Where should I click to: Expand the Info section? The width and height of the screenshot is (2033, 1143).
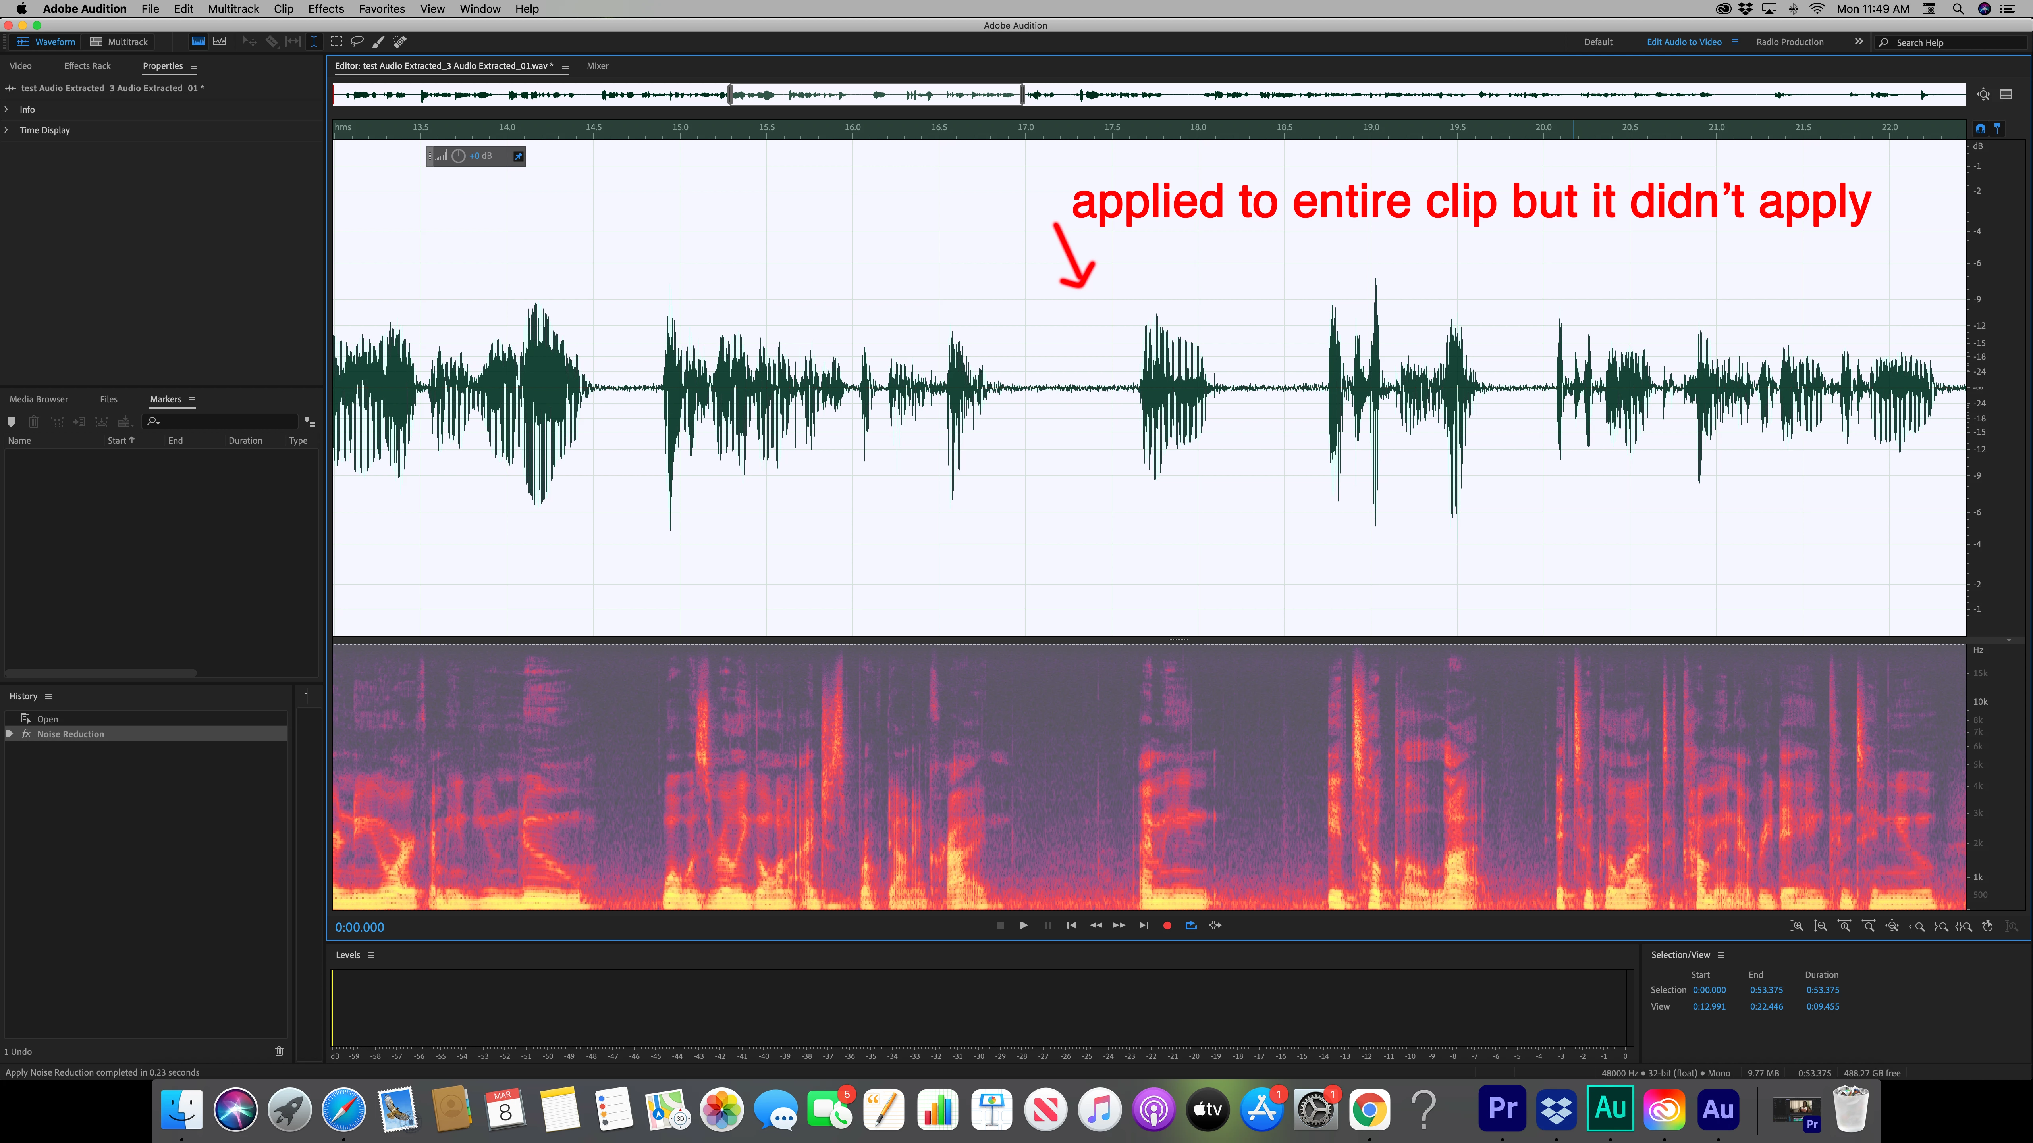27,110
